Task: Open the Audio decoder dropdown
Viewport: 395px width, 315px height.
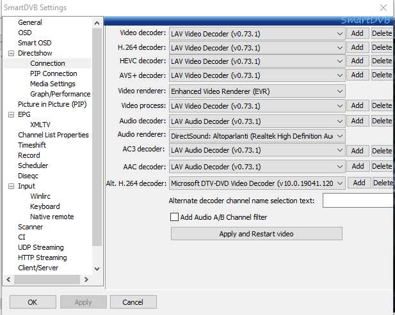Action: click(257, 121)
